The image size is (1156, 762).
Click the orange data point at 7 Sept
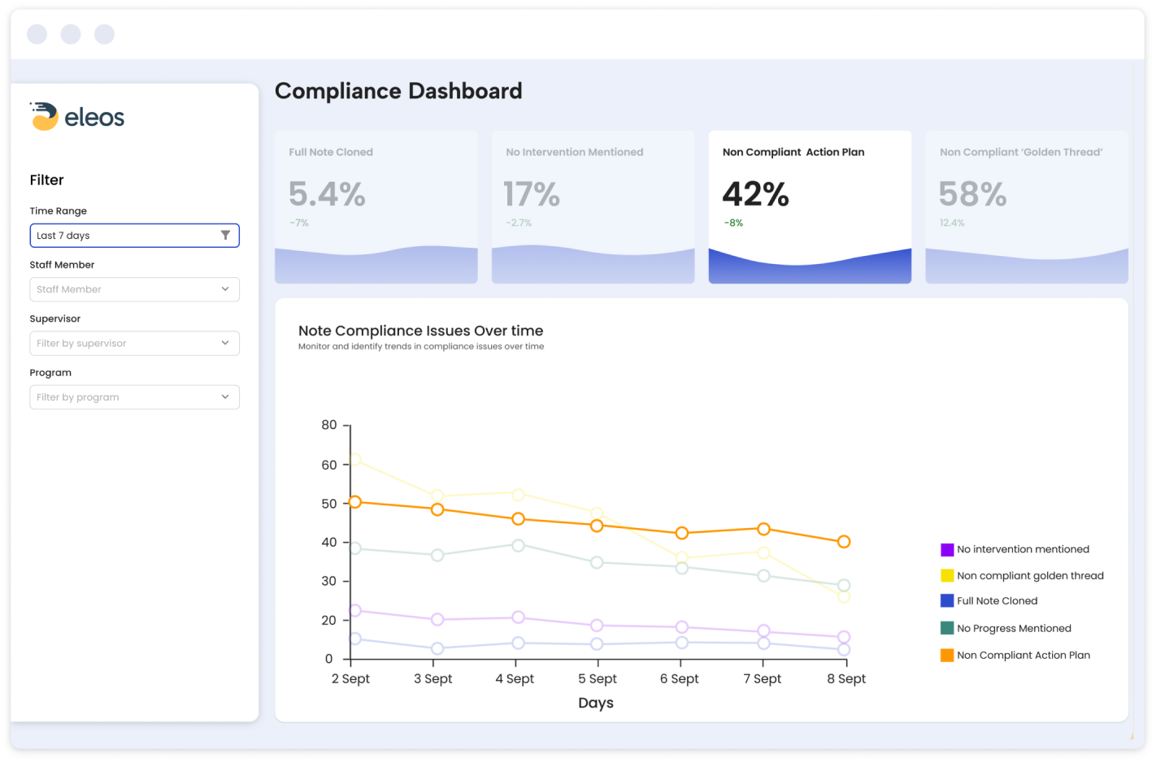763,529
